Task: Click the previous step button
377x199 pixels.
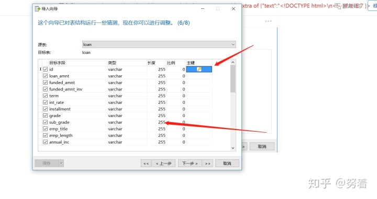Action: tap(163, 163)
